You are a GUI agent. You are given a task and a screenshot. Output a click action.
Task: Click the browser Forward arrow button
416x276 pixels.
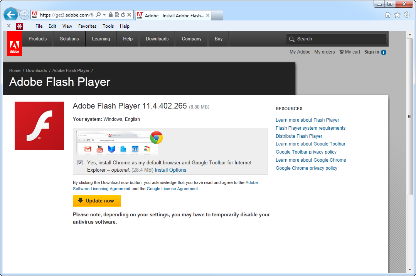point(24,15)
